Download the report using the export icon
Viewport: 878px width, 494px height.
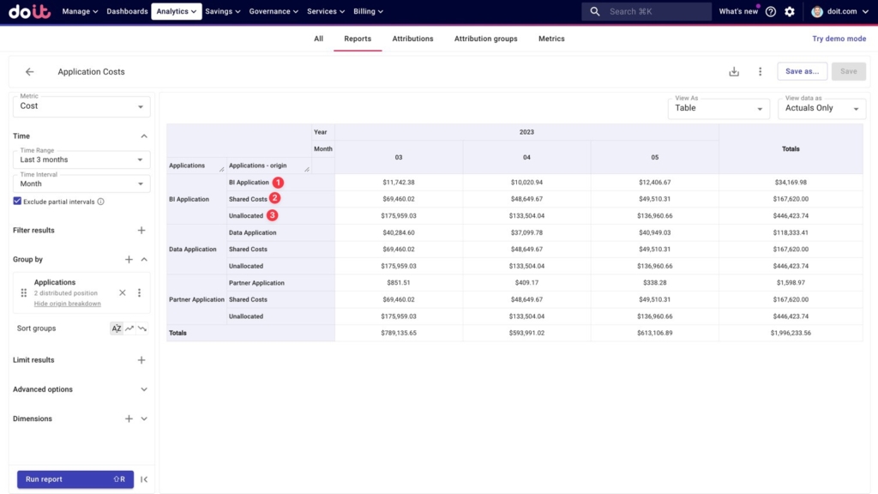(734, 72)
